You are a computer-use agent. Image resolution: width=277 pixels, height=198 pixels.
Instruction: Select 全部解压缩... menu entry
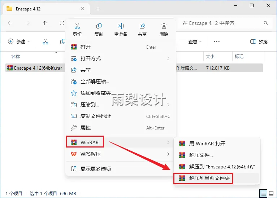click(x=121, y=82)
